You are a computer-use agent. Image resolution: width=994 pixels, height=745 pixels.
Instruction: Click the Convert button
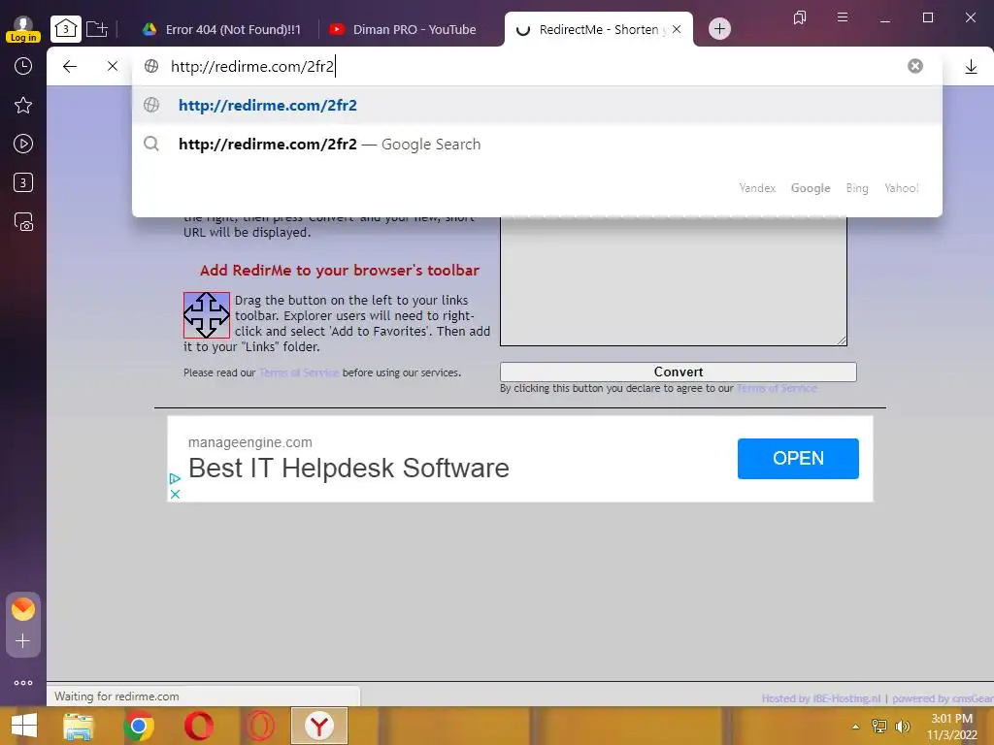(x=678, y=372)
